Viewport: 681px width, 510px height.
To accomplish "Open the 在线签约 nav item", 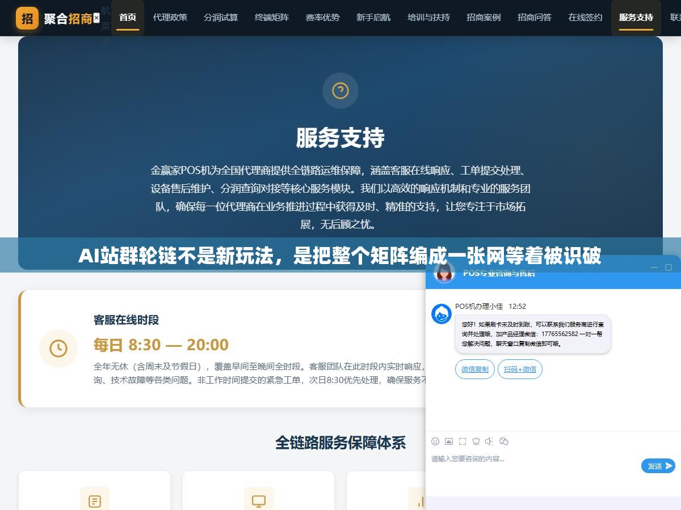I will 585,18.
